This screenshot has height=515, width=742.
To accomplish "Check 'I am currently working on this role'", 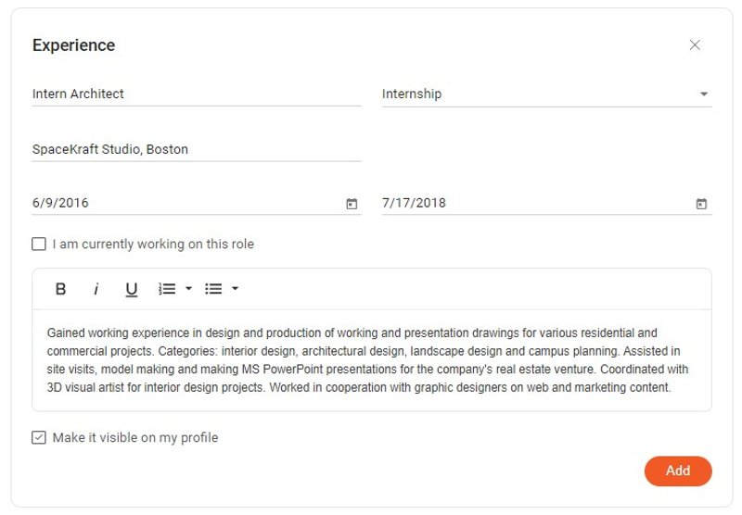I will 39,245.
